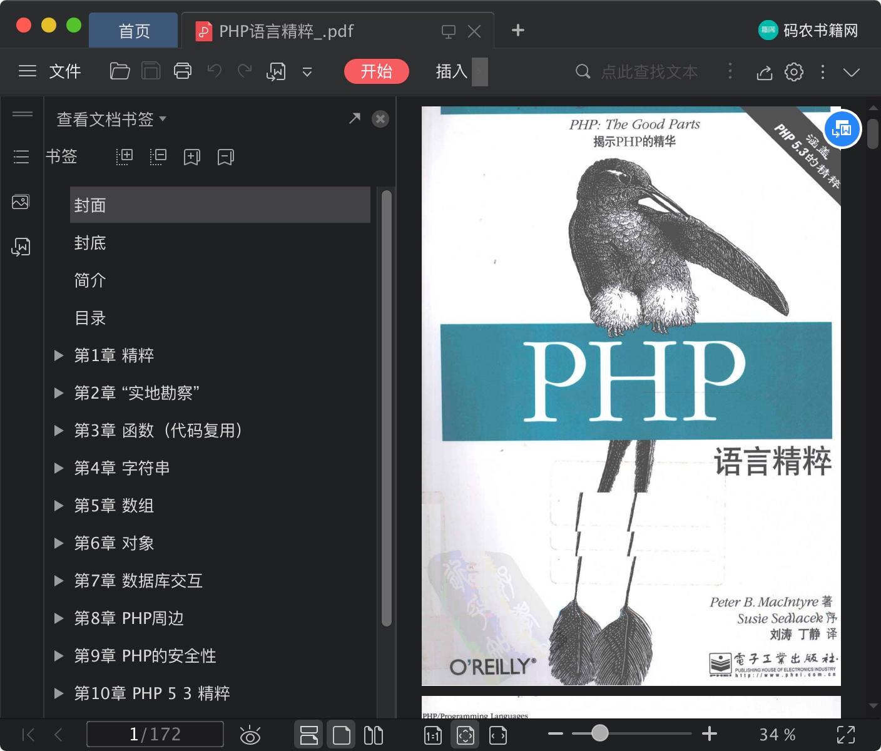Switch to the 首页 tab

click(x=134, y=31)
